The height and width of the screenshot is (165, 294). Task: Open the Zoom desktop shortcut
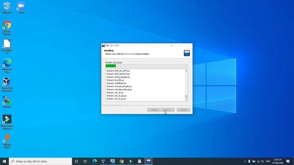21,7
